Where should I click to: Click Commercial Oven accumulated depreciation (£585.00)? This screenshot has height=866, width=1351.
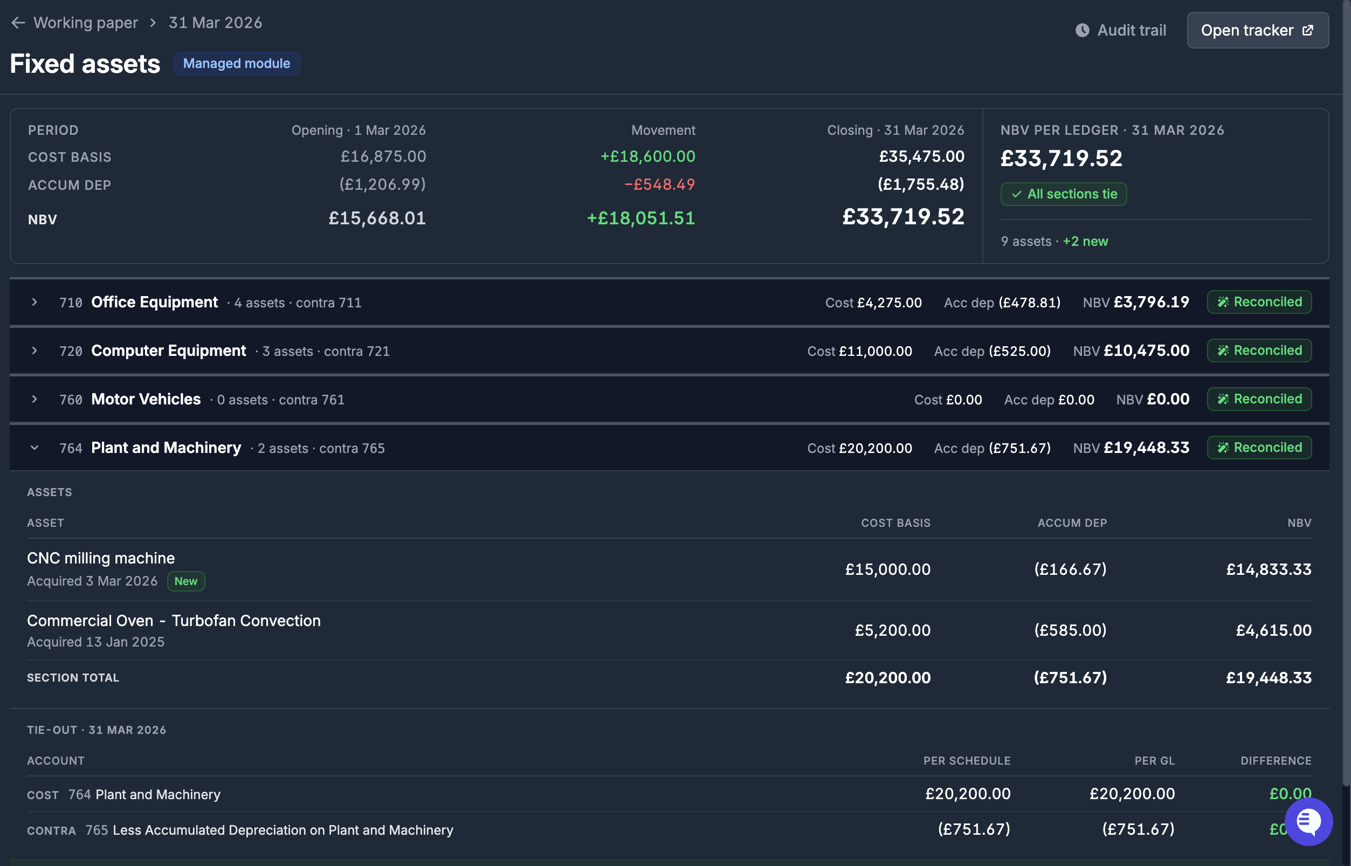1071,630
